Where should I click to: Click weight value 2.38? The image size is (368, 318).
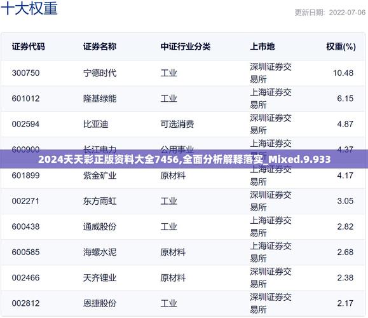[x=345, y=278]
